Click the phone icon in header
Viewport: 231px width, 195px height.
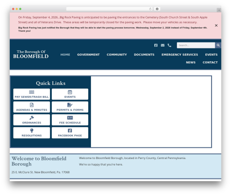click(x=170, y=45)
